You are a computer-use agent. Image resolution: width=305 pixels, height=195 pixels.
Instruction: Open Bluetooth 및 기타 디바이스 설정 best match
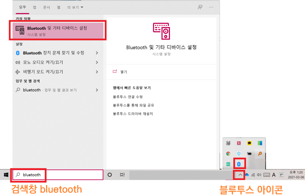(x=58, y=30)
